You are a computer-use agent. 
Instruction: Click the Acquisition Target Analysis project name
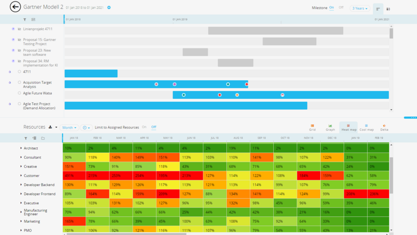click(37, 85)
